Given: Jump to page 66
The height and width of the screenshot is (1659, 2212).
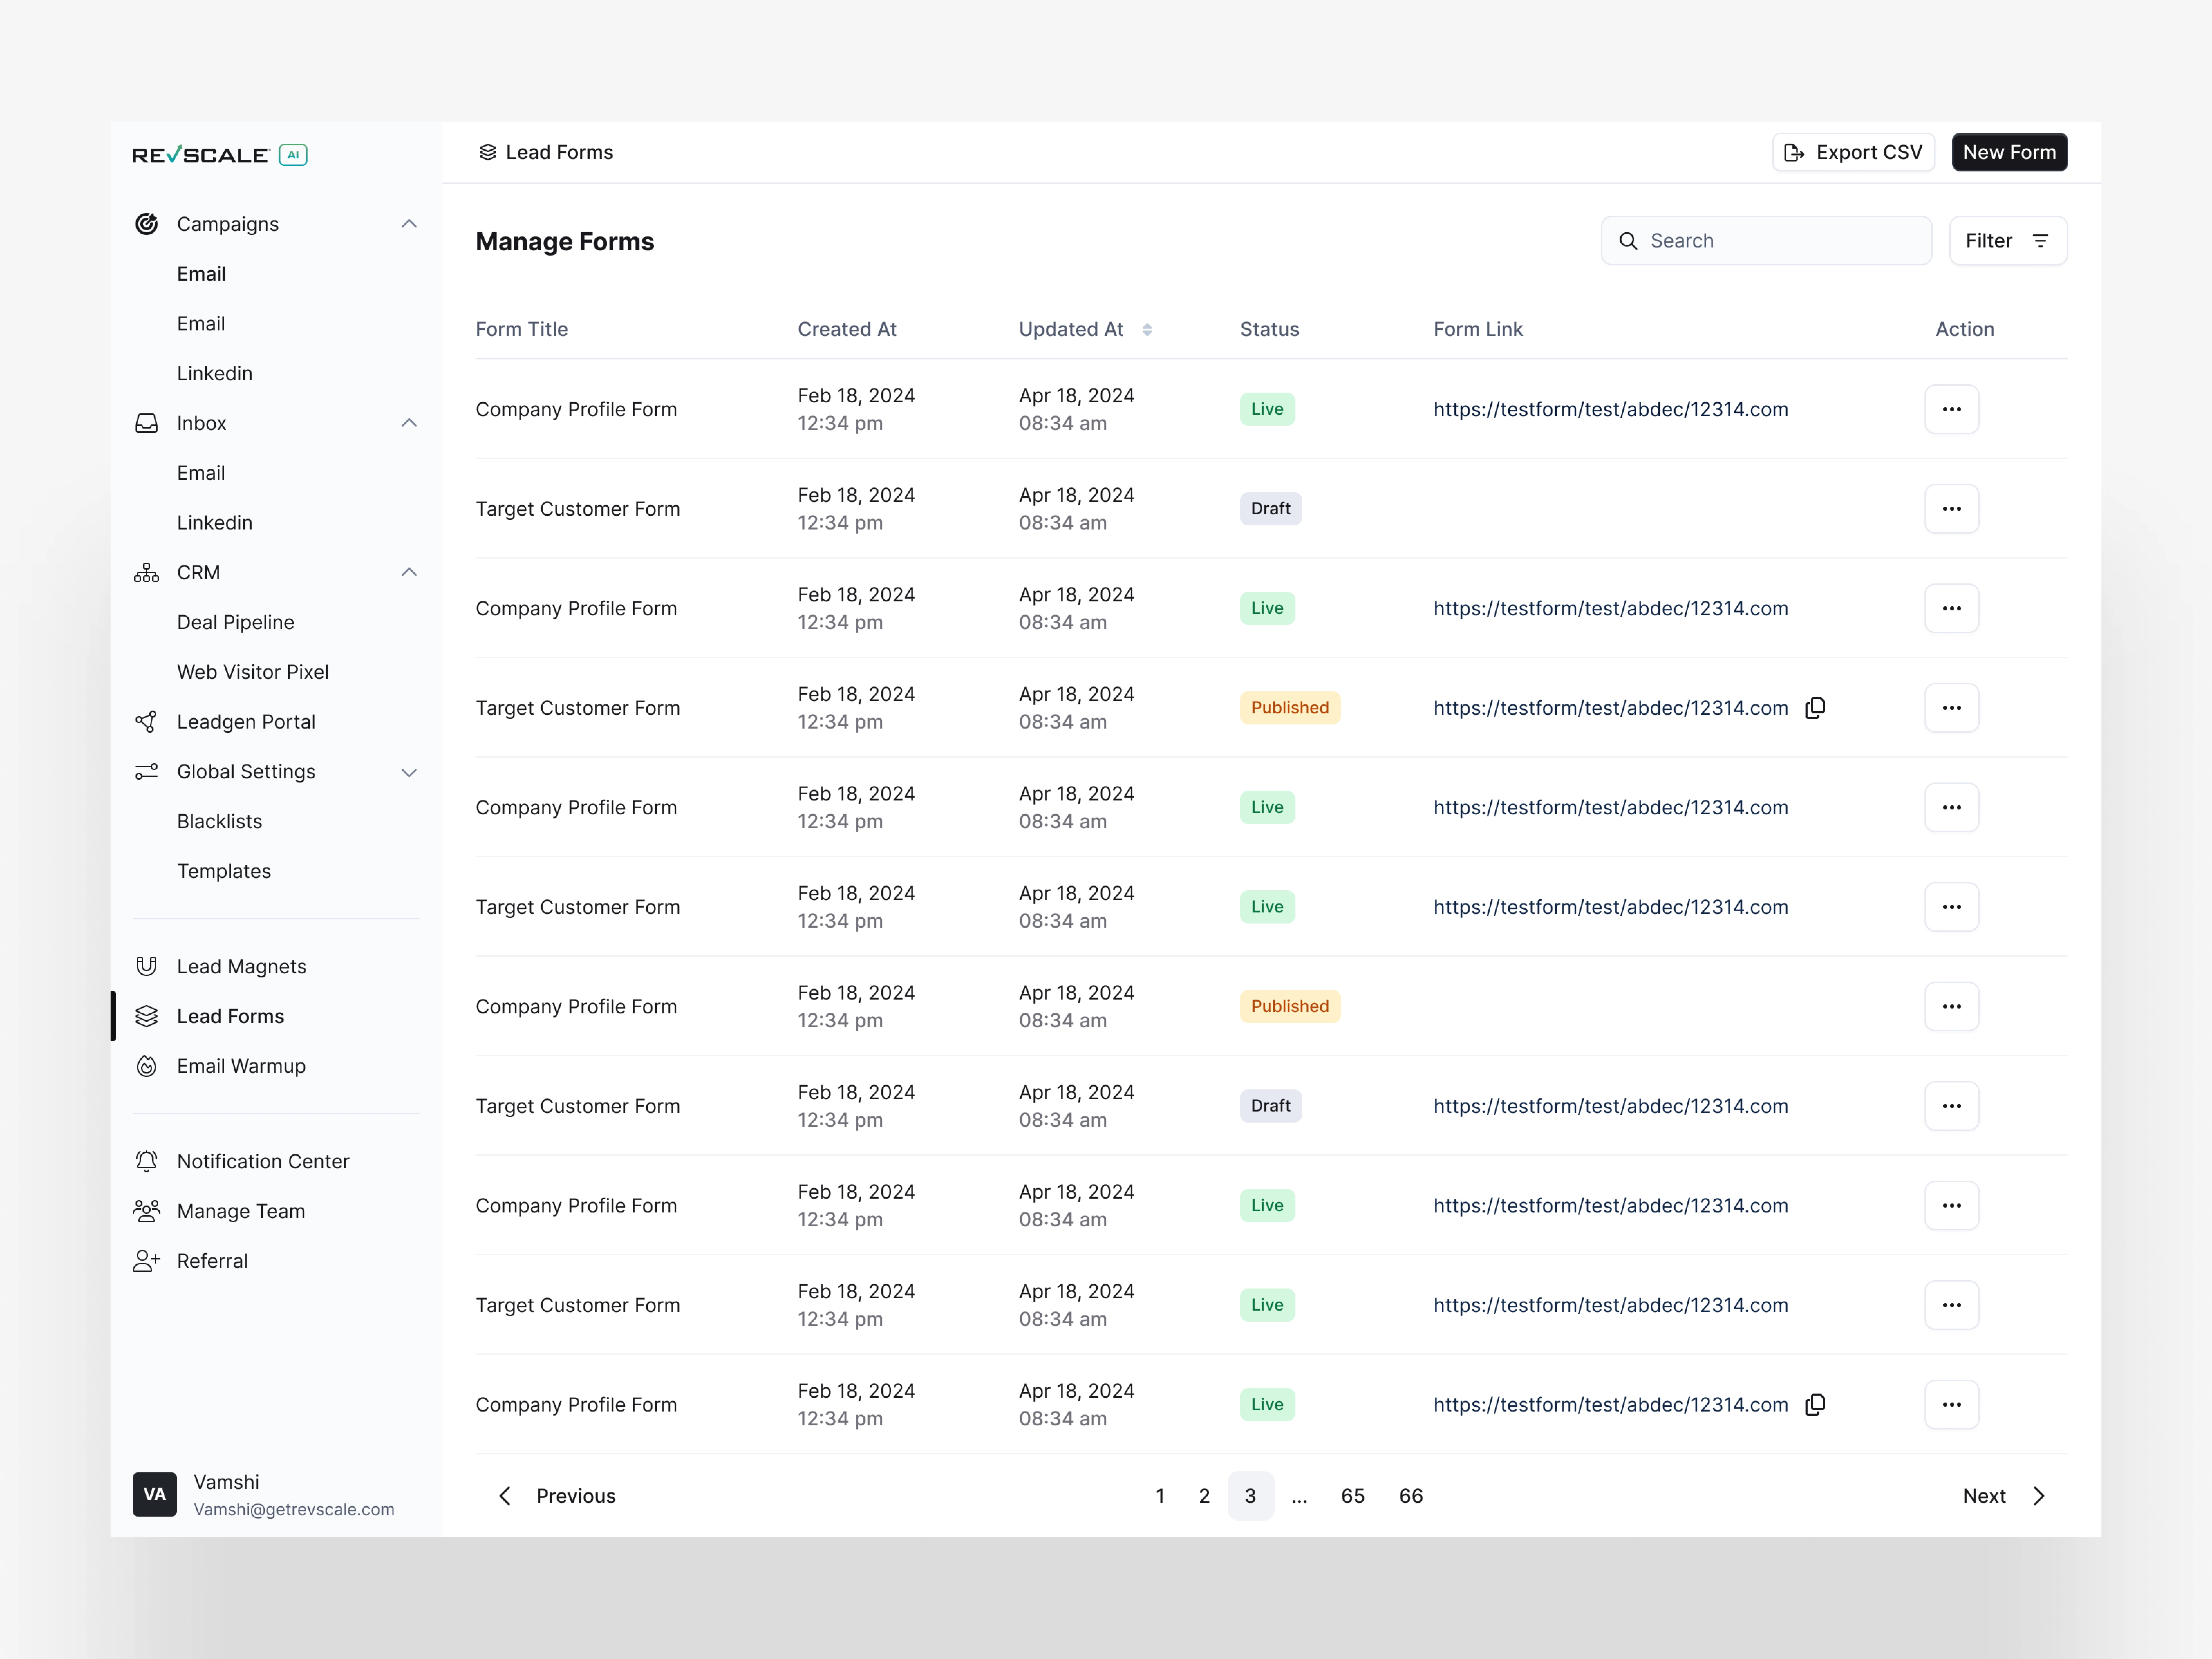Looking at the screenshot, I should 1410,1496.
